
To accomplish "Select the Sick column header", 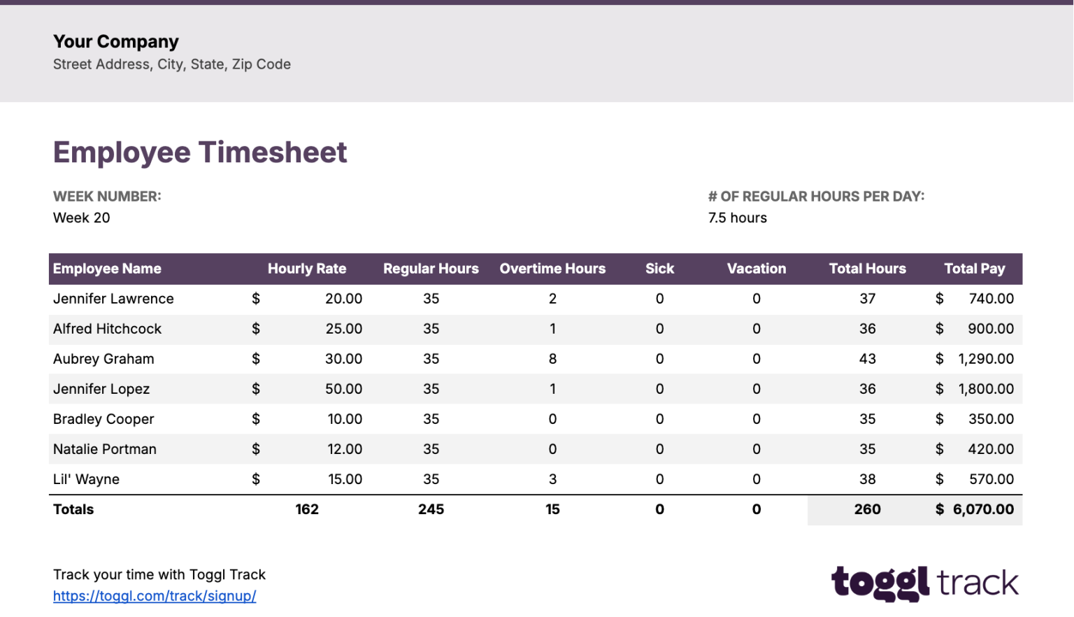I will [x=659, y=269].
